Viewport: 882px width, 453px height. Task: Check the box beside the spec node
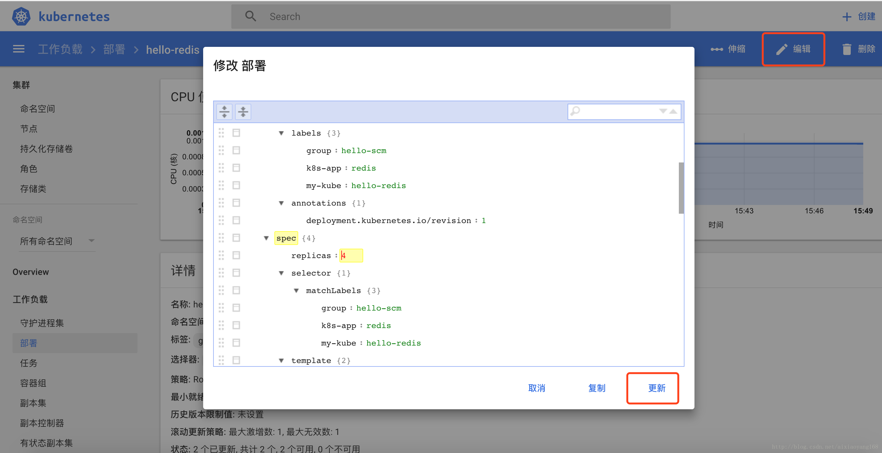point(236,237)
